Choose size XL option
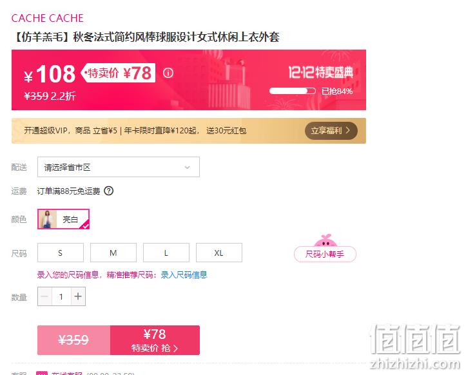 (219, 253)
